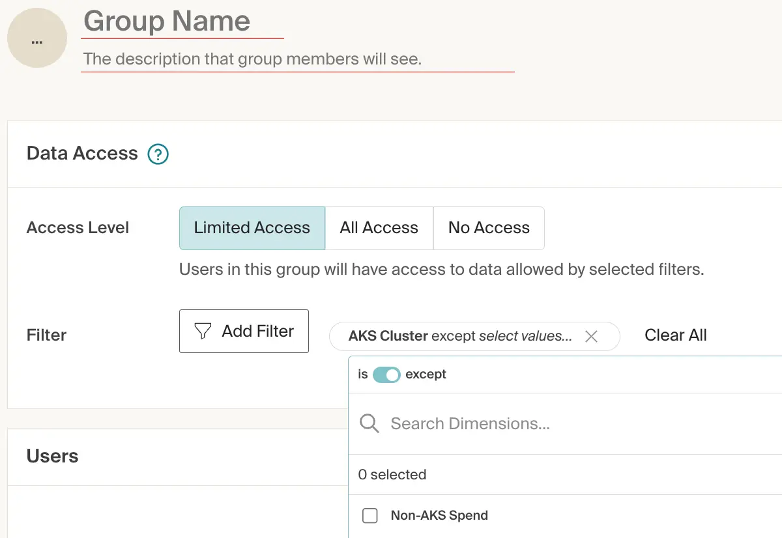The height and width of the screenshot is (538, 782).
Task: Choose the No Access option
Action: [x=489, y=228]
